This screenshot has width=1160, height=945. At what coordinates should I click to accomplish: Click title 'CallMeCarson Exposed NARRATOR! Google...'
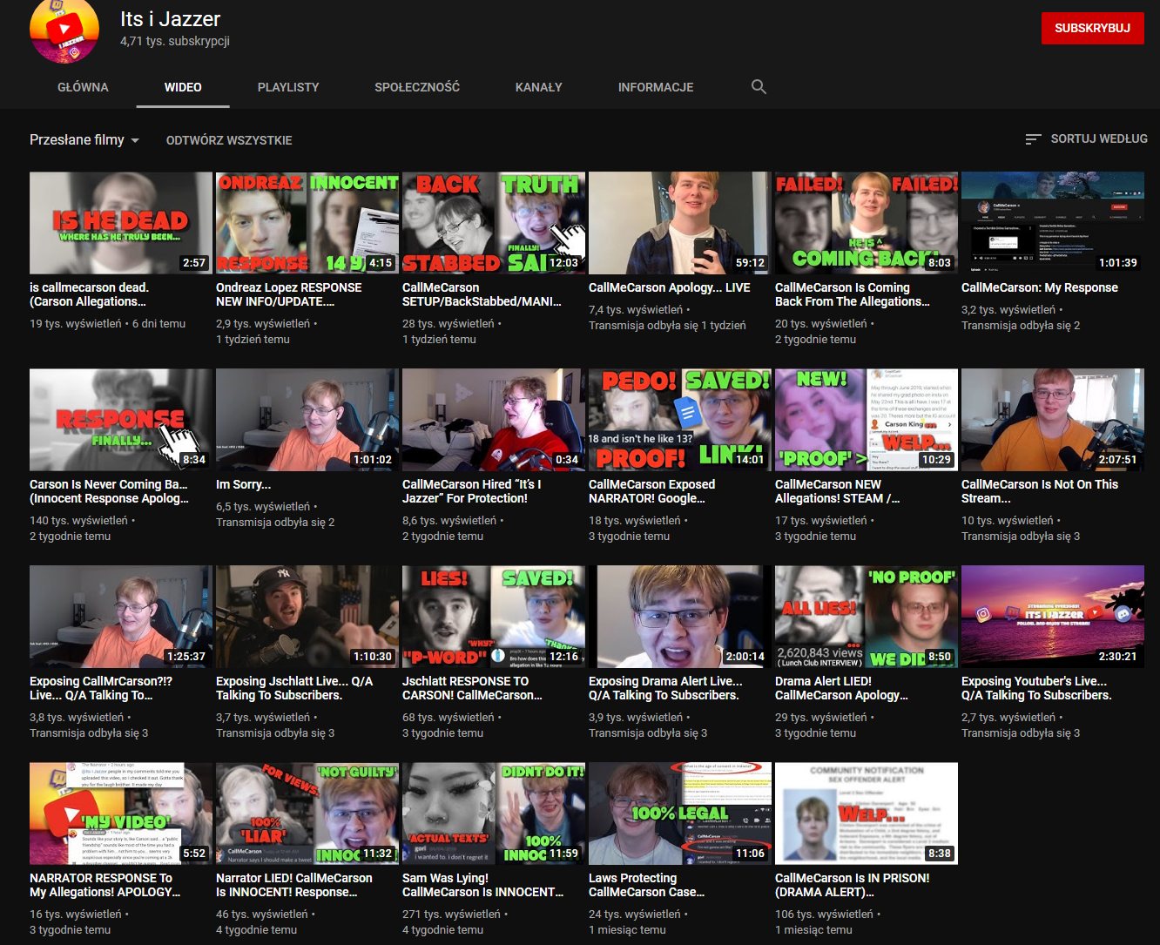pos(651,491)
